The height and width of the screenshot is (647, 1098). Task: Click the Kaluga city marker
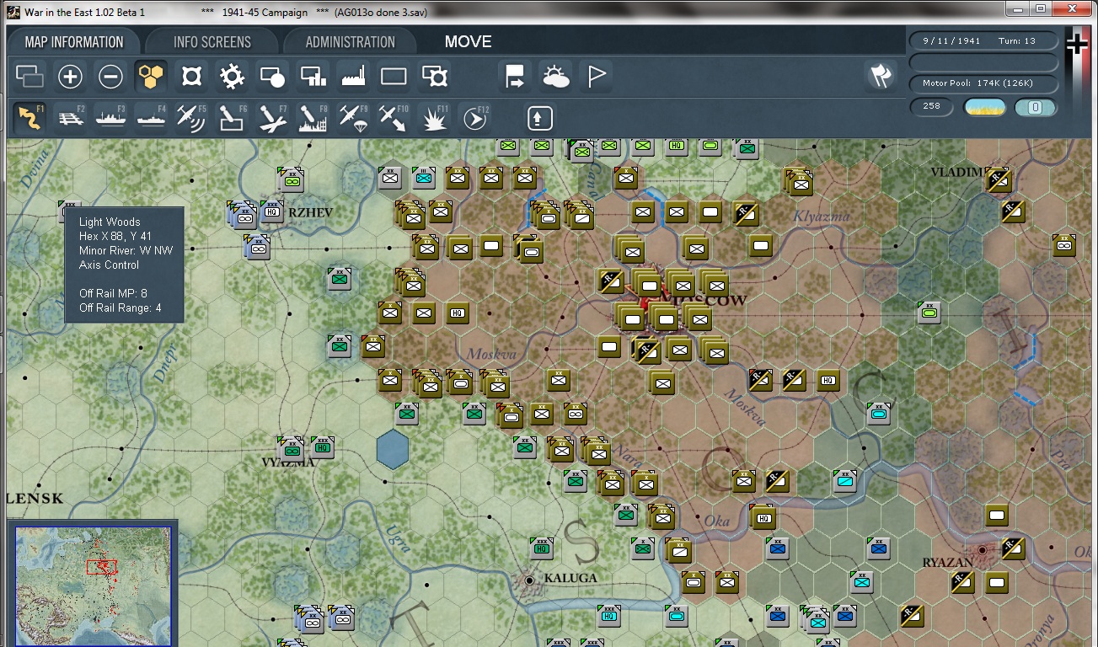pos(529,580)
